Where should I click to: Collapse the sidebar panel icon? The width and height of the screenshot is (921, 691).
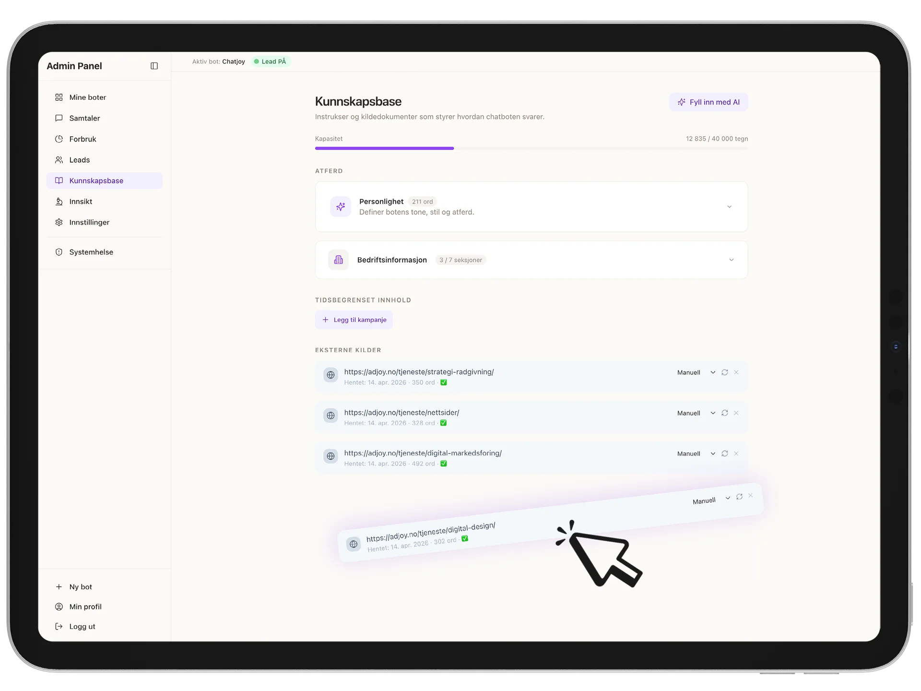pos(154,66)
